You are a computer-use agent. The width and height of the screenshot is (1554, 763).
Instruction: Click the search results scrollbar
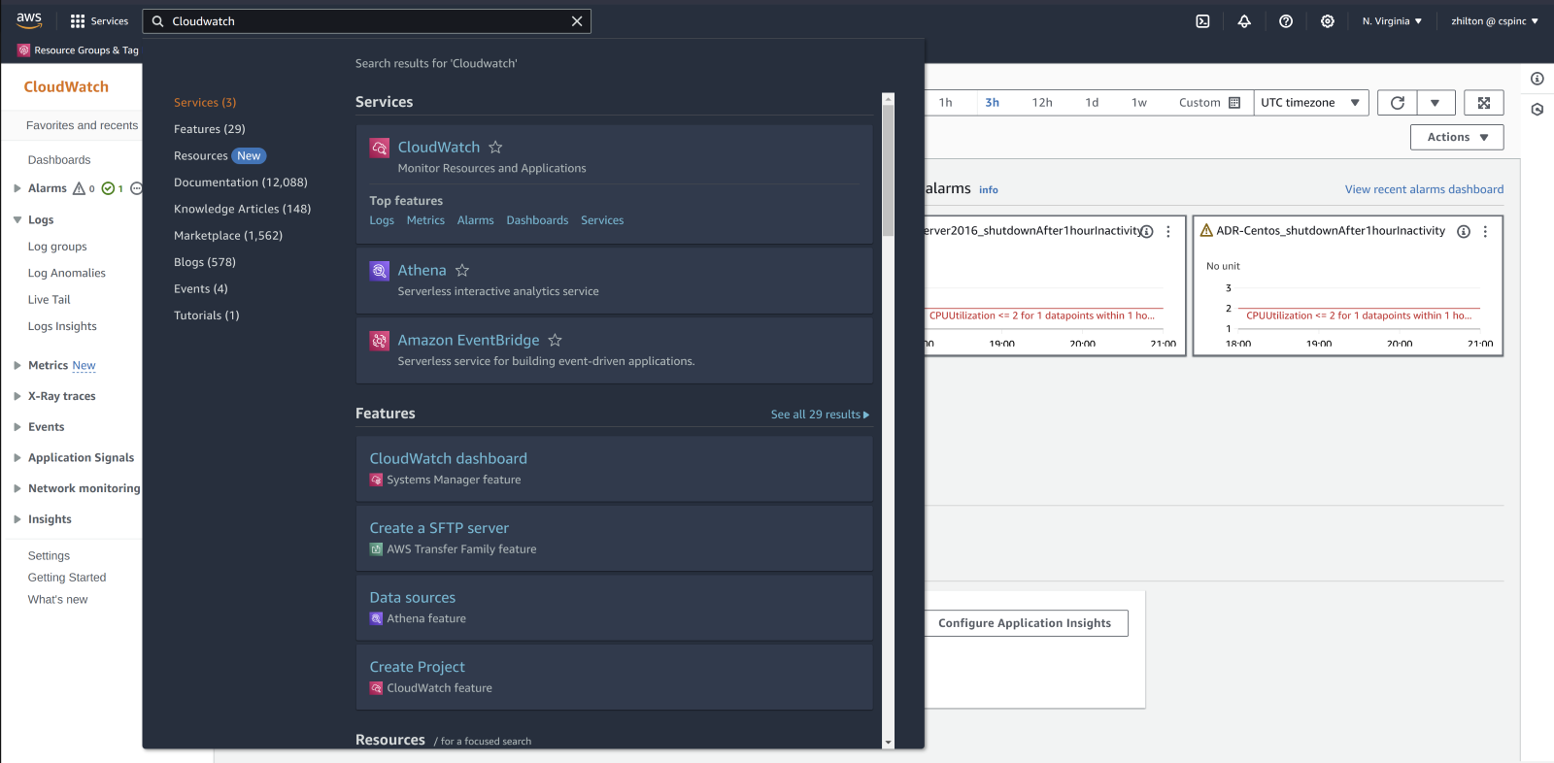888,170
